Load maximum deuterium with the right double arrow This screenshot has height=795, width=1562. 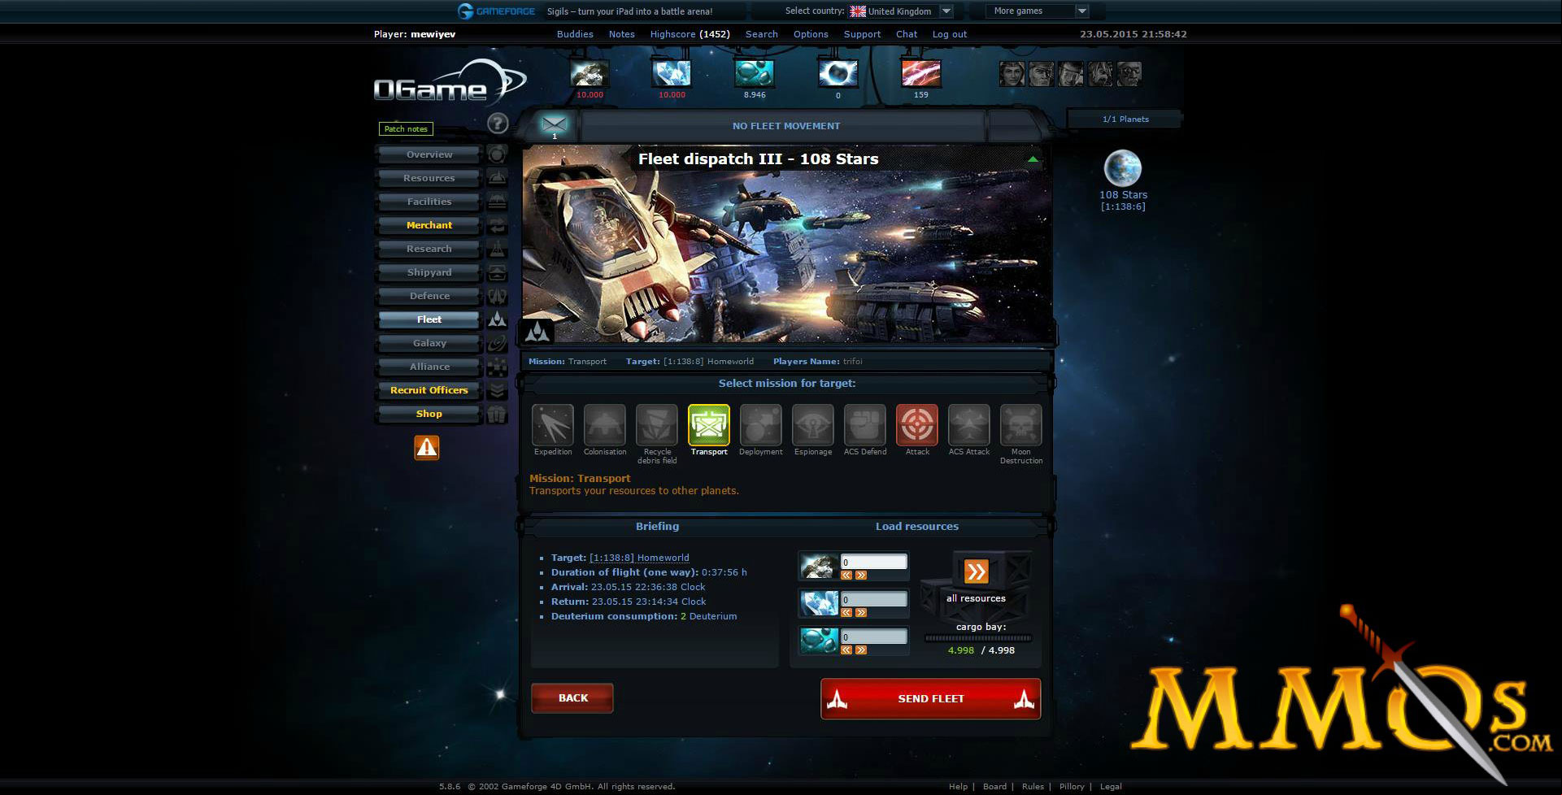pyautogui.click(x=861, y=650)
